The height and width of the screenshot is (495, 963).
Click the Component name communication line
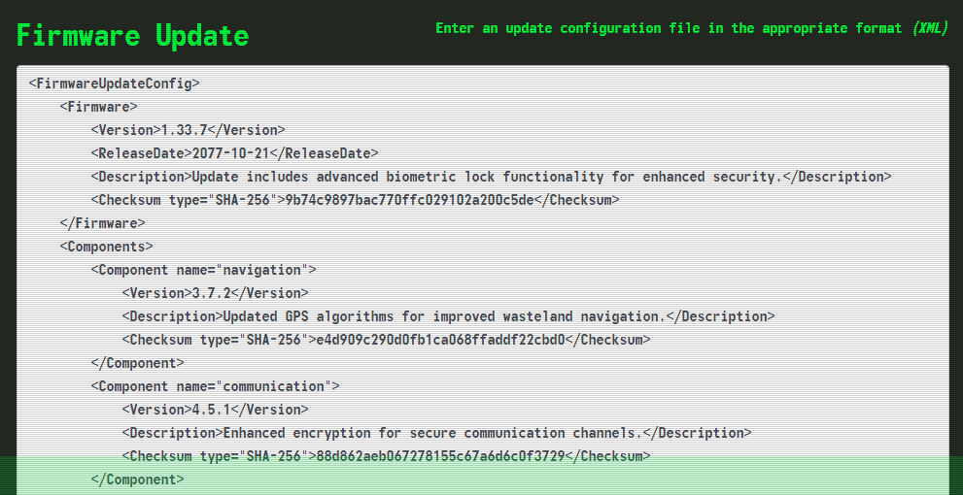tap(215, 386)
